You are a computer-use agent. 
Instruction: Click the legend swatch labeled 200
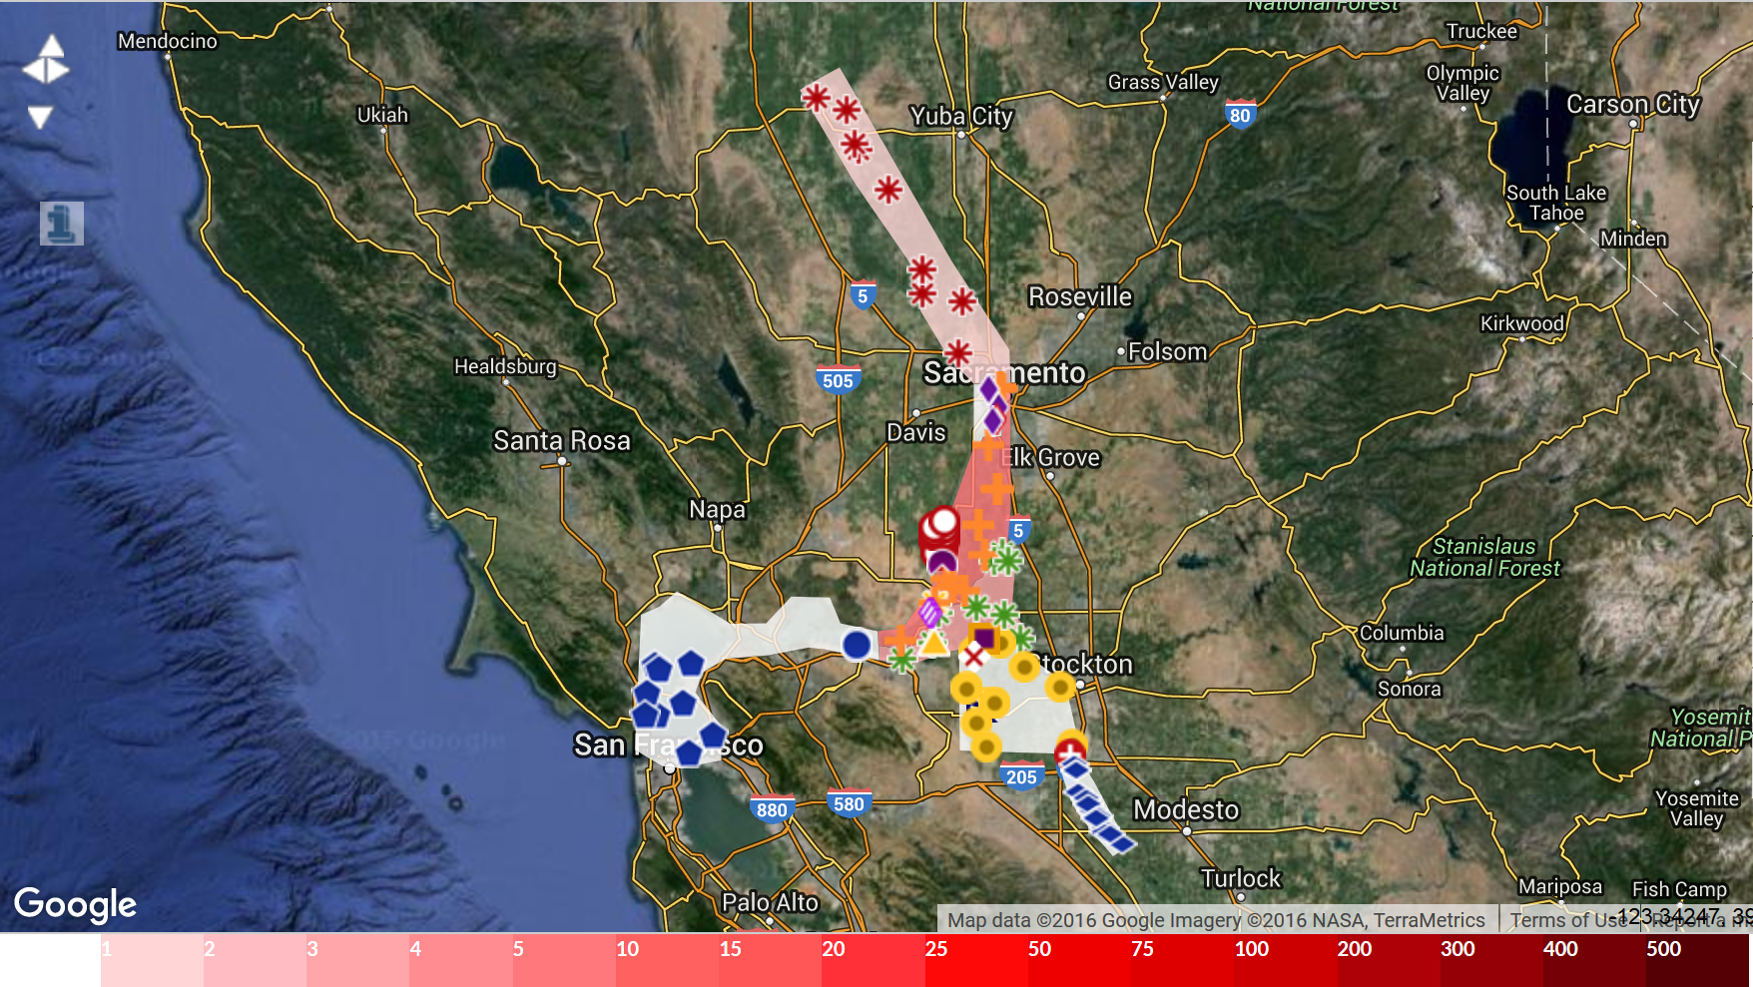point(1389,960)
